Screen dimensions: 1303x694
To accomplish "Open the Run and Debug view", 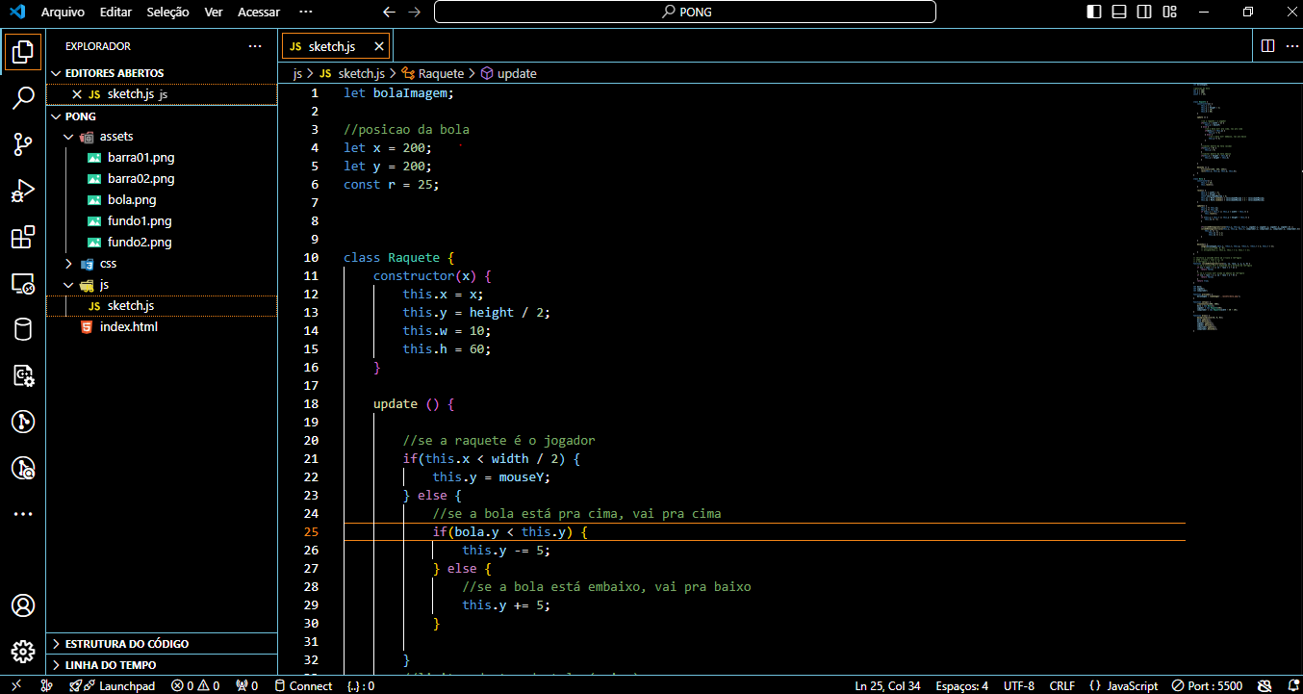I will click(23, 191).
